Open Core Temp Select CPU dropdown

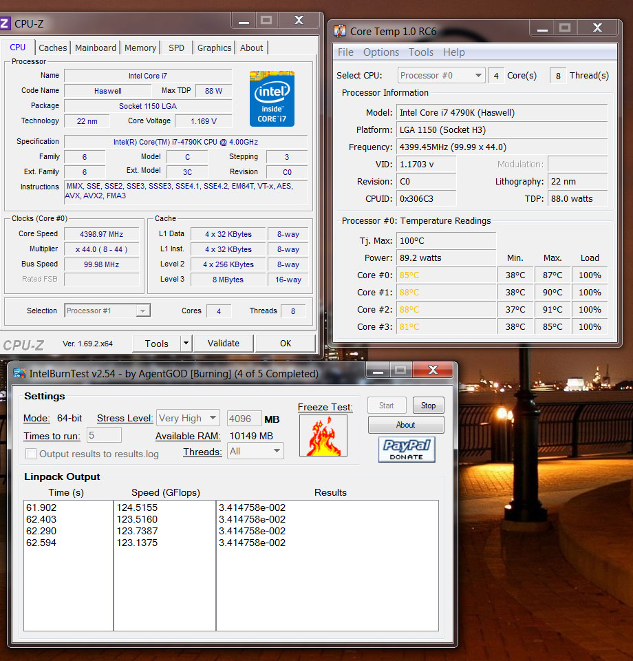[441, 76]
